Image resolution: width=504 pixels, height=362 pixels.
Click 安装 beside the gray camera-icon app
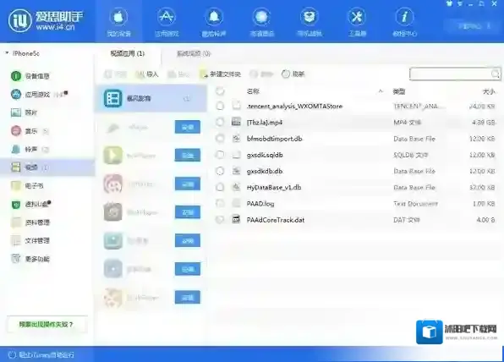188,212
